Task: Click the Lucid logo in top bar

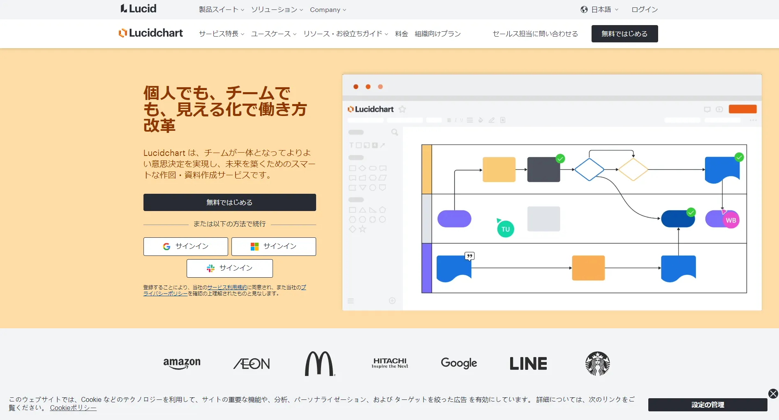Action: (138, 9)
